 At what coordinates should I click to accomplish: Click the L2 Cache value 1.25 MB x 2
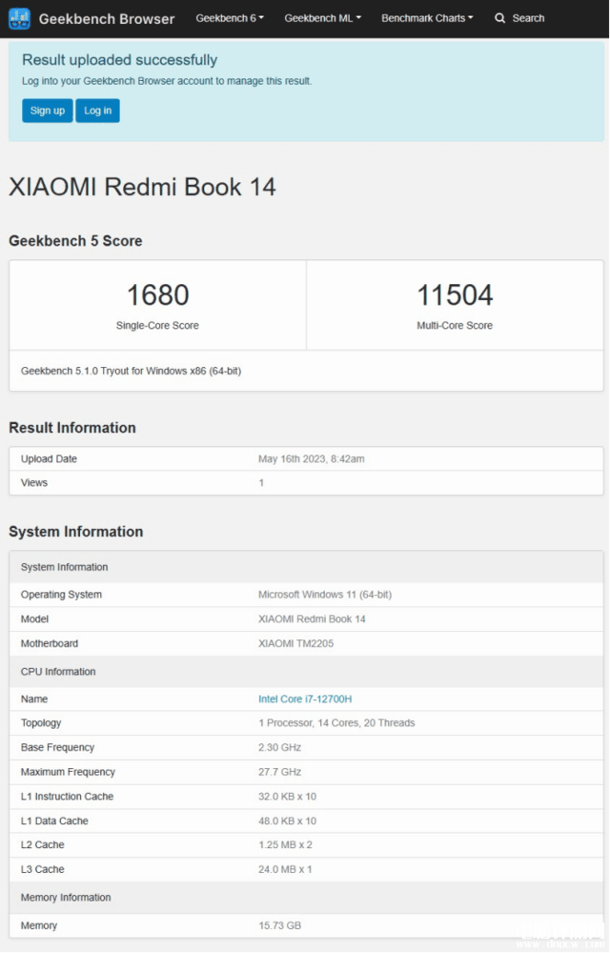pyautogui.click(x=285, y=844)
